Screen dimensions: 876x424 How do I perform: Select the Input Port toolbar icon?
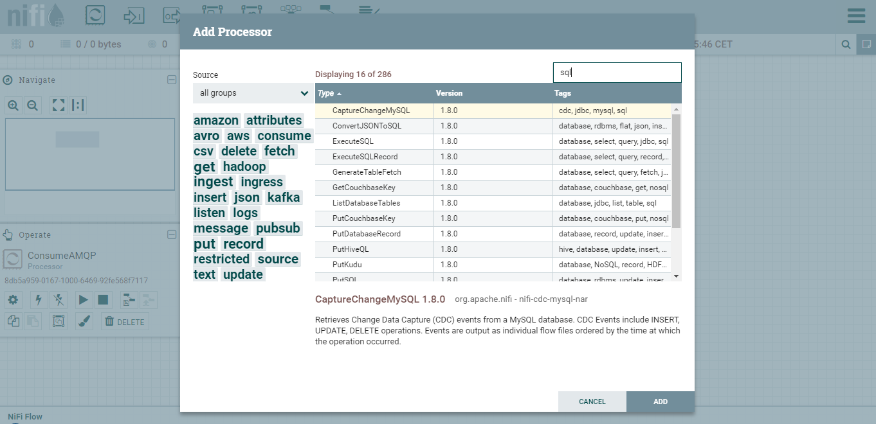coord(134,15)
